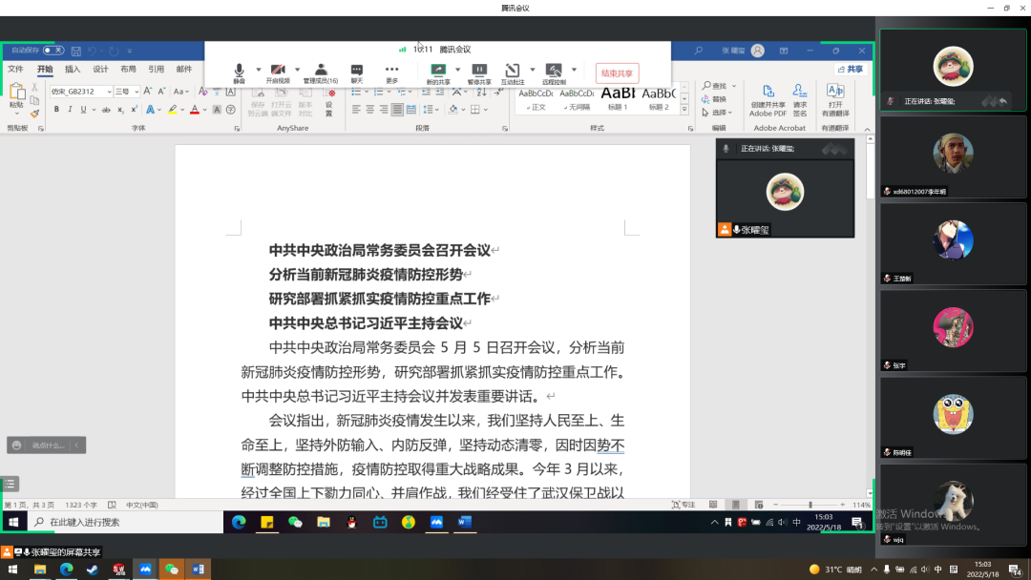Pause screen sharing
1031x580 pixels.
(479, 72)
